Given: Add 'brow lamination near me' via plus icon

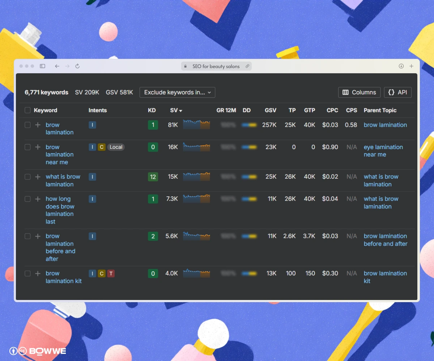Looking at the screenshot, I should click(38, 147).
